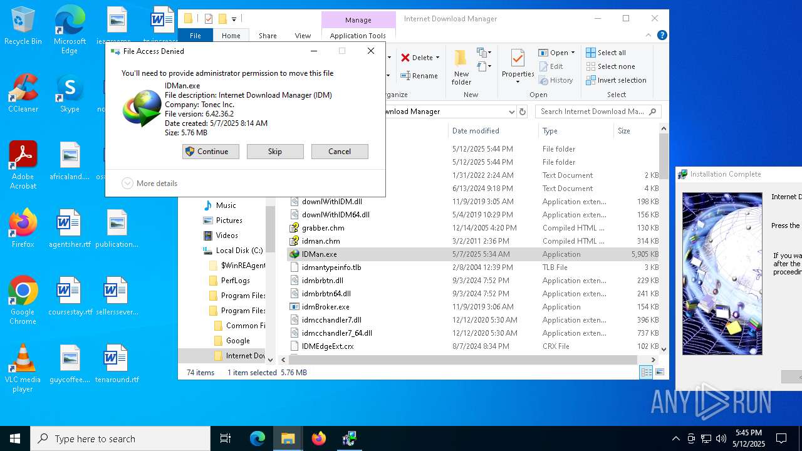Open the address bar history dropdown

pyautogui.click(x=511, y=111)
